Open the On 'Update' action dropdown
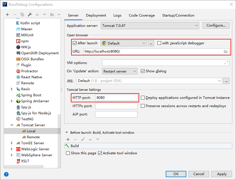 click(x=119, y=71)
